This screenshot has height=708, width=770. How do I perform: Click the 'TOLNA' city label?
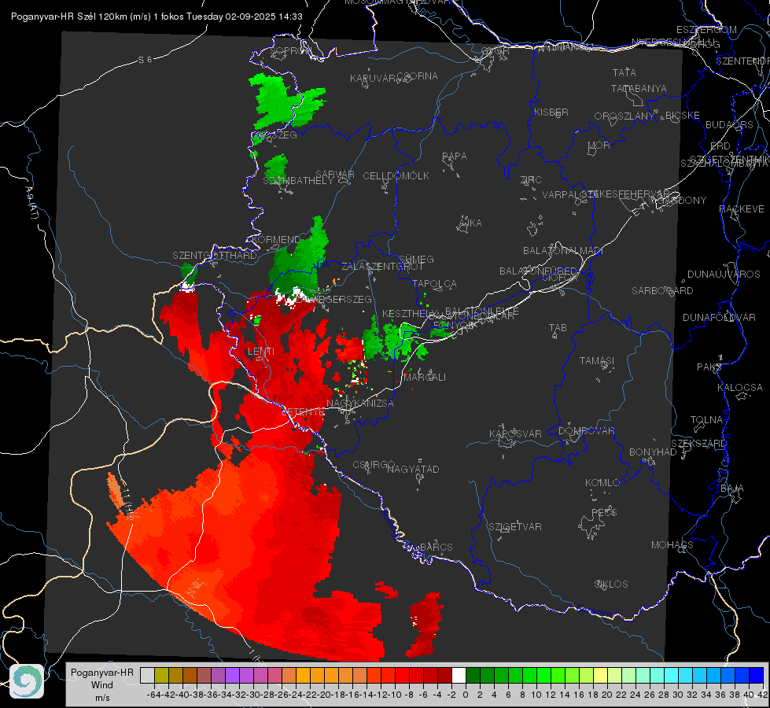click(x=706, y=420)
